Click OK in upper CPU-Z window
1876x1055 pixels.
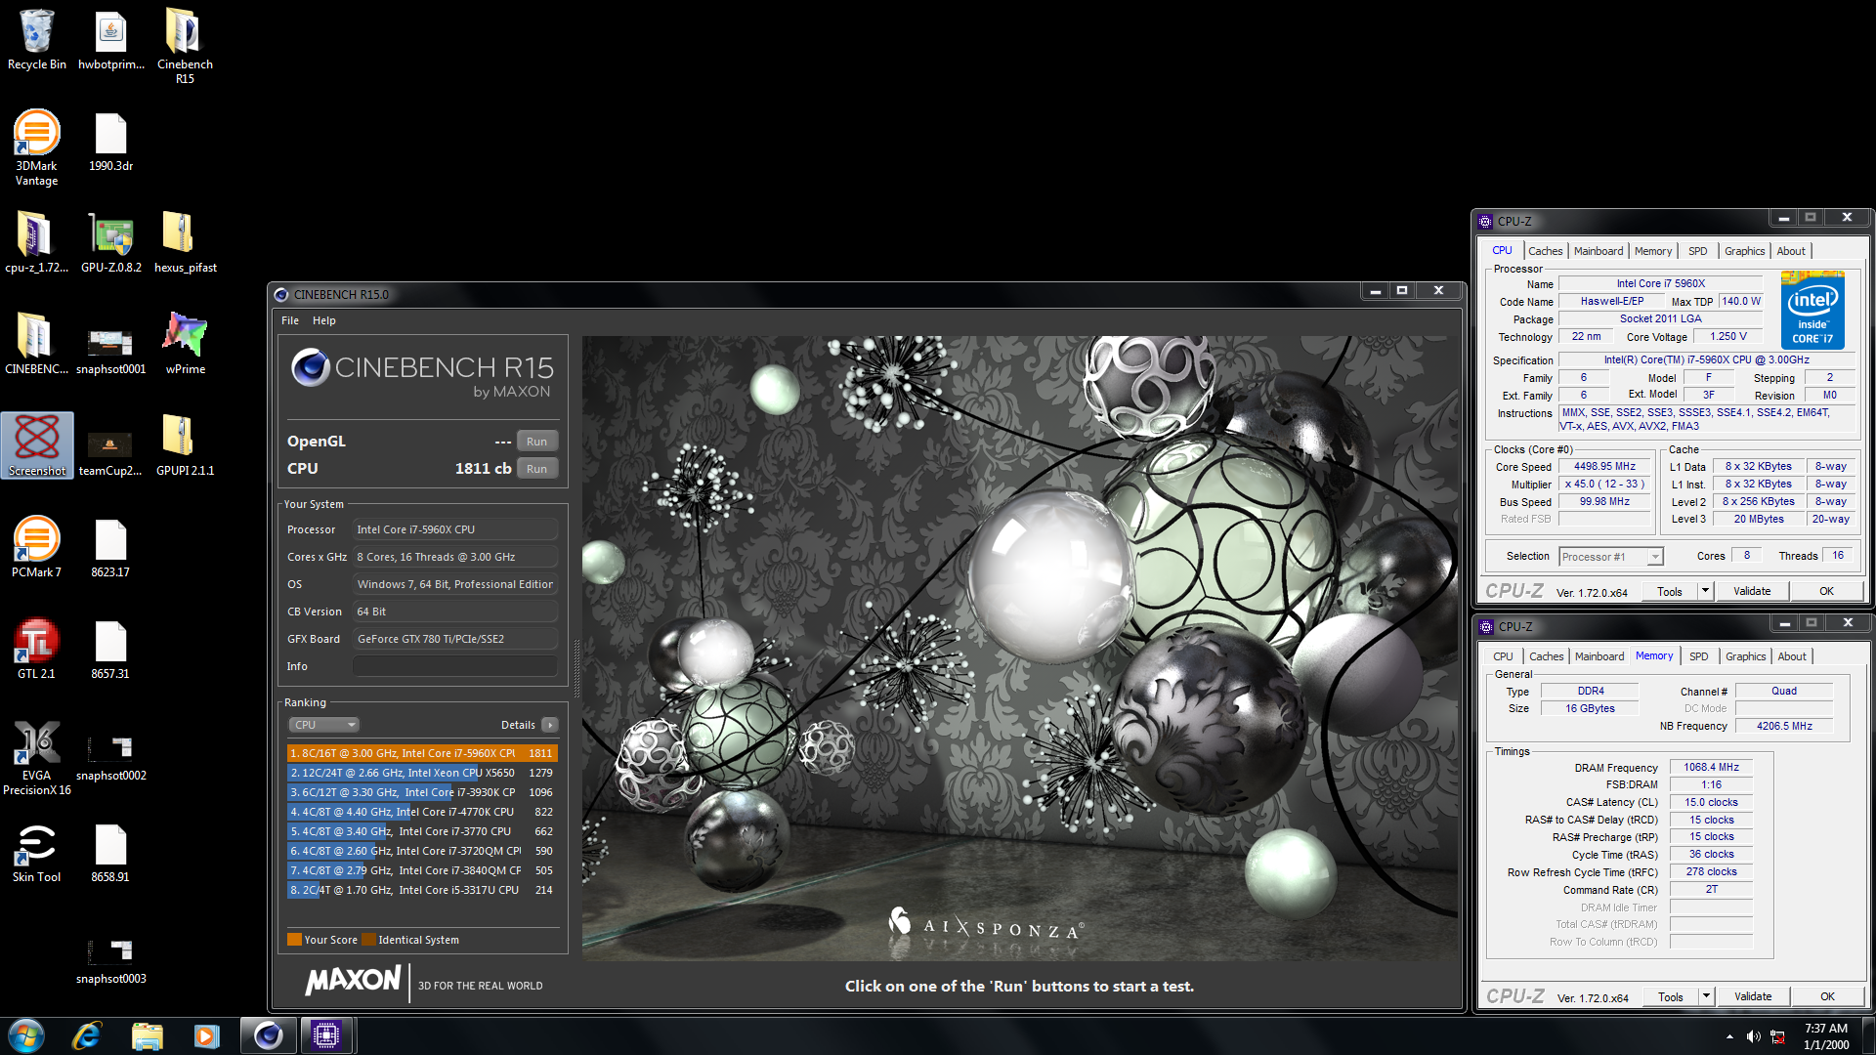[1826, 591]
